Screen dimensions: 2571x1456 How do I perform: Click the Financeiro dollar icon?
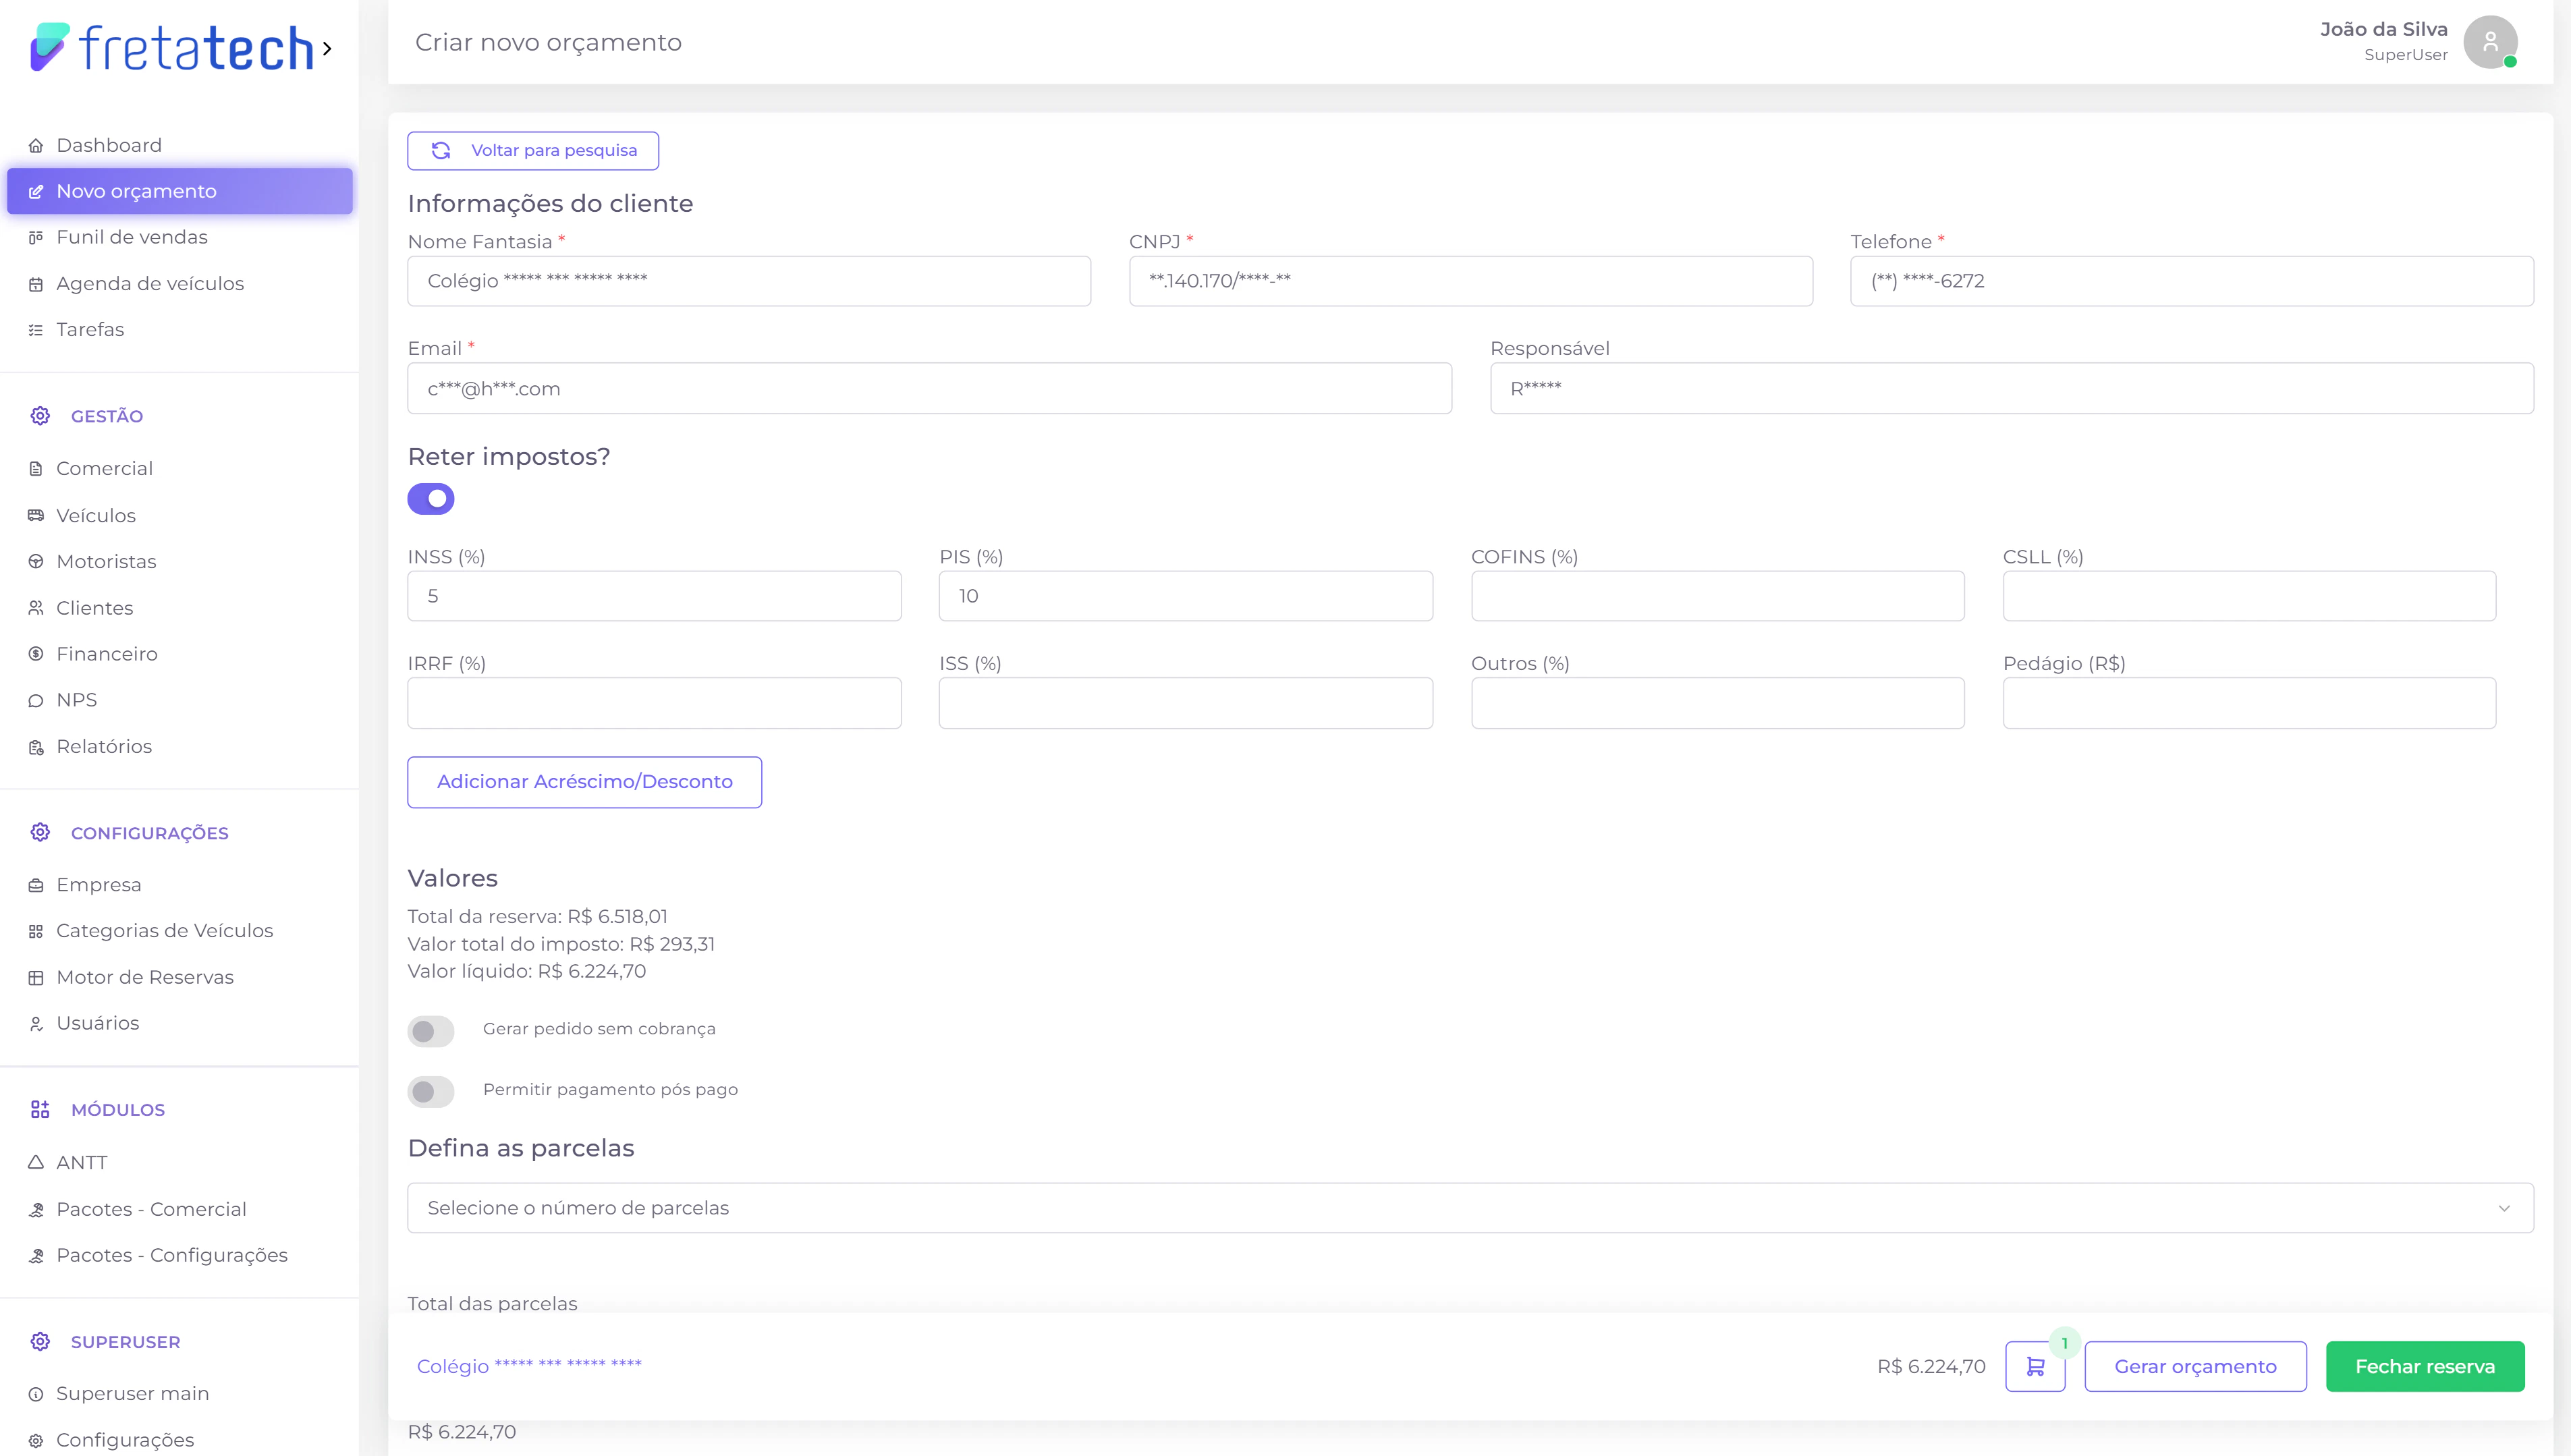click(36, 654)
